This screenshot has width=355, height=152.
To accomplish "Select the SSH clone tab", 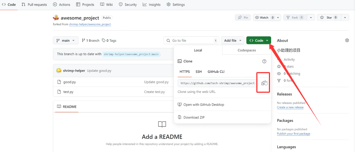I will pos(199,72).
